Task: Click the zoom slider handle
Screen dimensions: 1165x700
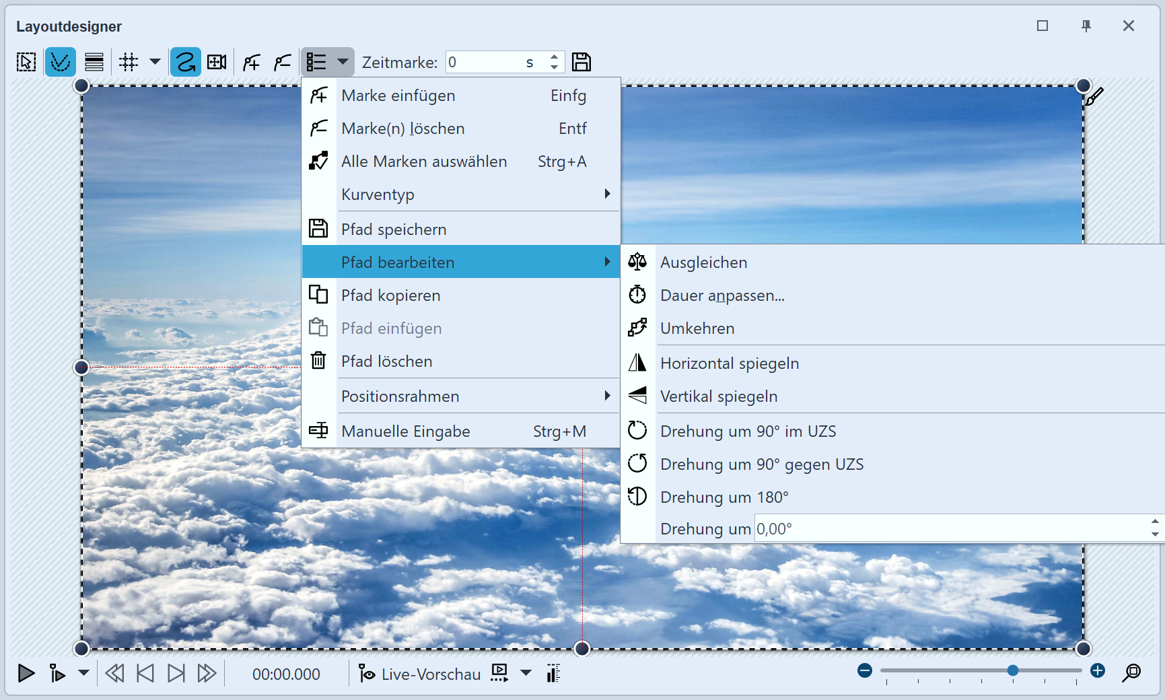Action: click(1012, 670)
